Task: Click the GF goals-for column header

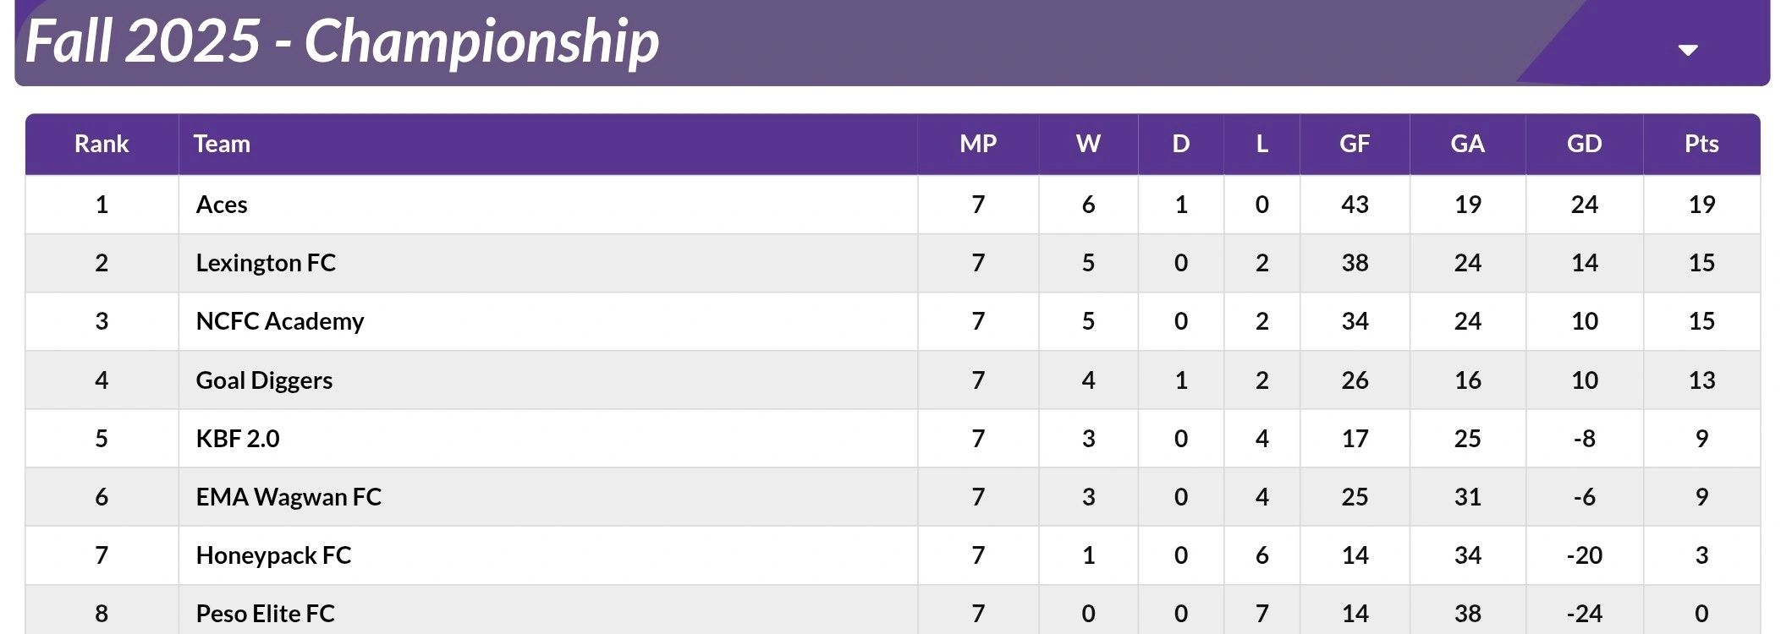Action: [1355, 144]
